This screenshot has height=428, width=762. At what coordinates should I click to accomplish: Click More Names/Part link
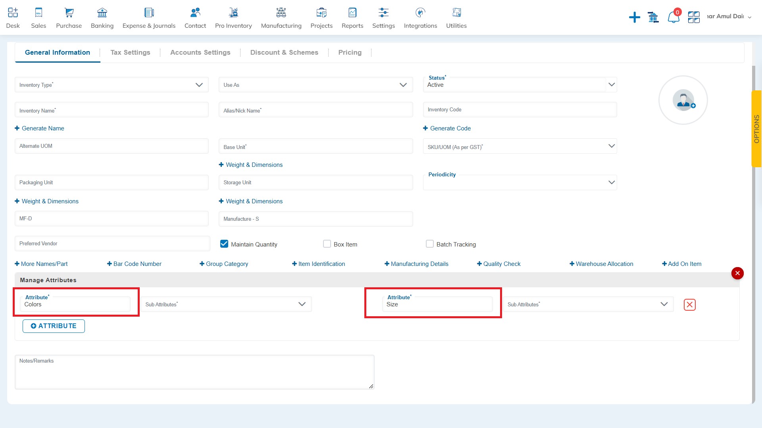(41, 264)
